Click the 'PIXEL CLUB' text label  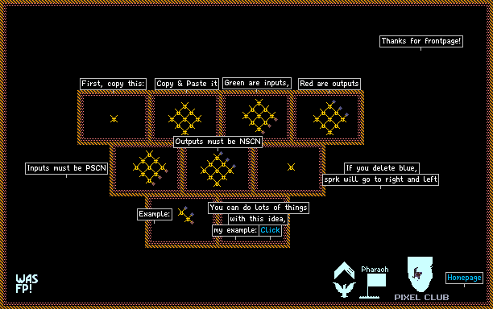click(x=421, y=298)
